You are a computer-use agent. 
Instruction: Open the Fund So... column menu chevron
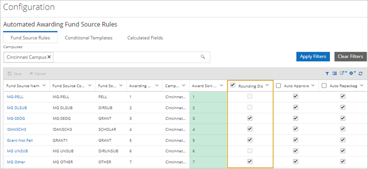tap(121, 86)
